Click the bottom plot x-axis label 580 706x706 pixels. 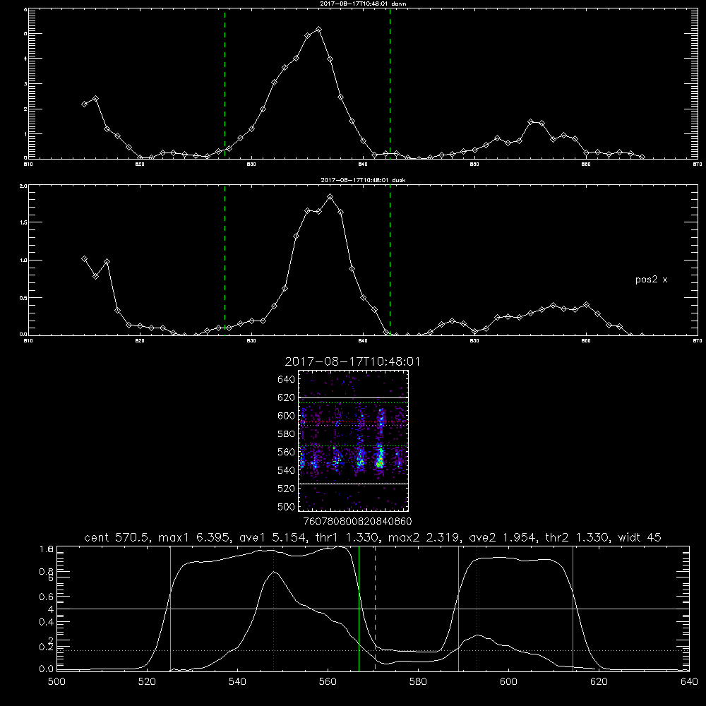point(418,682)
